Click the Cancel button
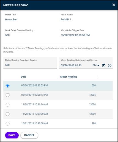This screenshot has width=118, height=142. pos(29,135)
